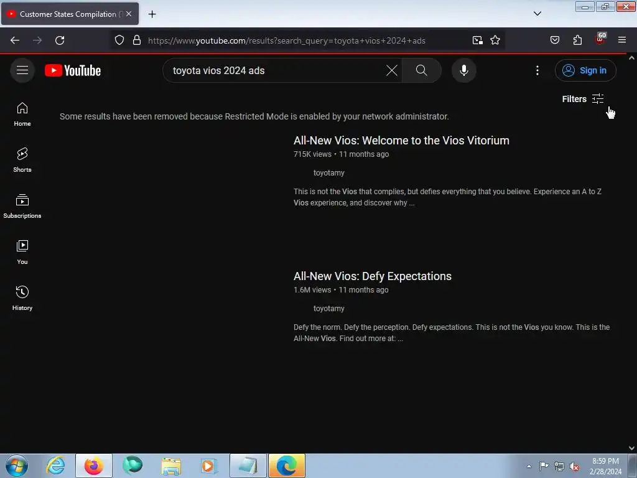Run search with magnifier button
Screen dimensions: 637x478
click(x=421, y=70)
